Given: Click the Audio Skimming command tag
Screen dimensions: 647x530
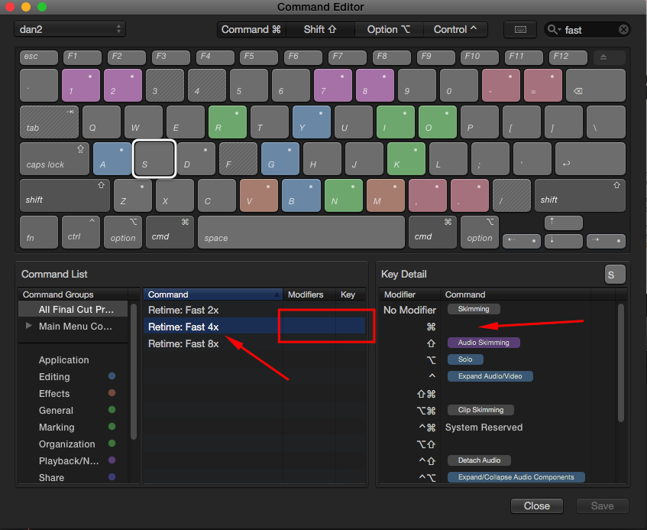Looking at the screenshot, I should click(x=484, y=343).
